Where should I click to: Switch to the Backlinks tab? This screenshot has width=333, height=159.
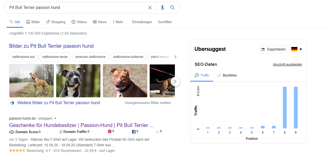pyautogui.click(x=227, y=75)
